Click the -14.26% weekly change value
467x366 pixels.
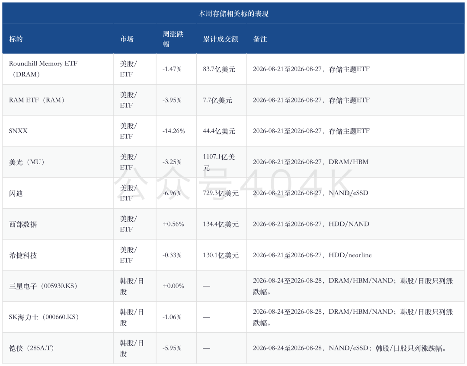click(x=174, y=131)
